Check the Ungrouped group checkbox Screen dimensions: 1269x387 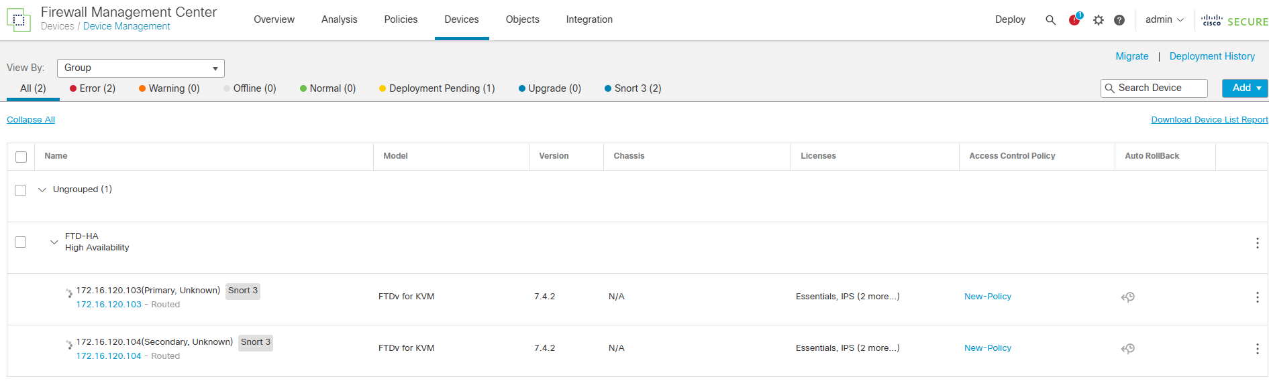(21, 190)
